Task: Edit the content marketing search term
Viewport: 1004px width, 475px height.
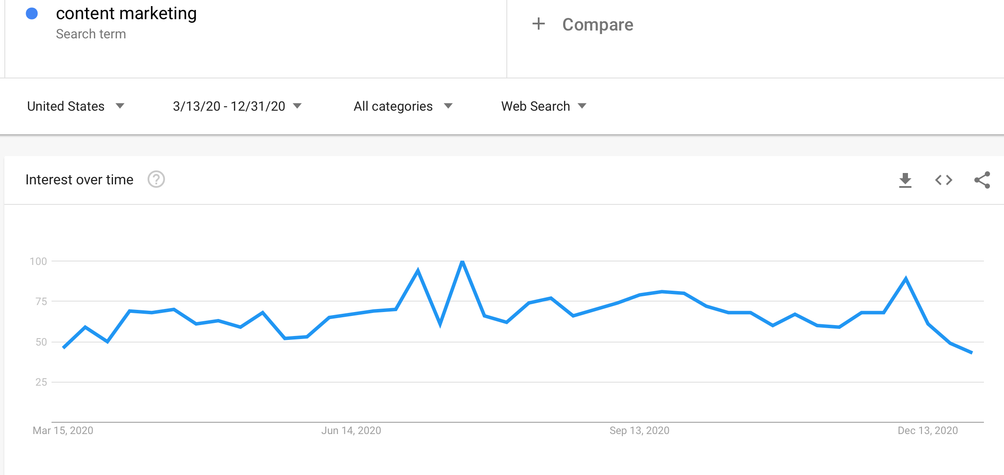Action: [126, 14]
